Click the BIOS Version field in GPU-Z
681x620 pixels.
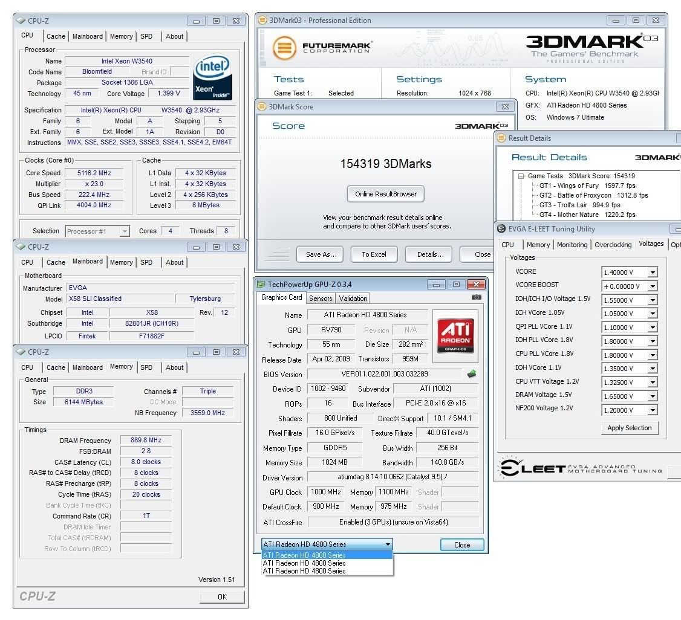tap(385, 374)
